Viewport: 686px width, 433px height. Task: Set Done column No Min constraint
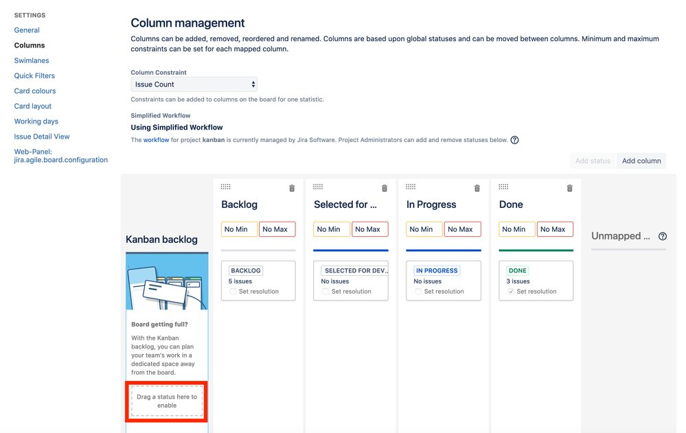pos(517,229)
